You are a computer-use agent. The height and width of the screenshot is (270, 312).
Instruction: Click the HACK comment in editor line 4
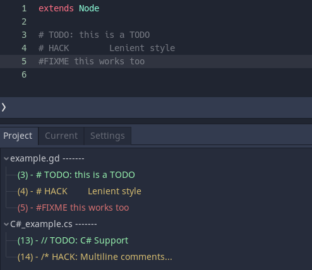[107, 48]
